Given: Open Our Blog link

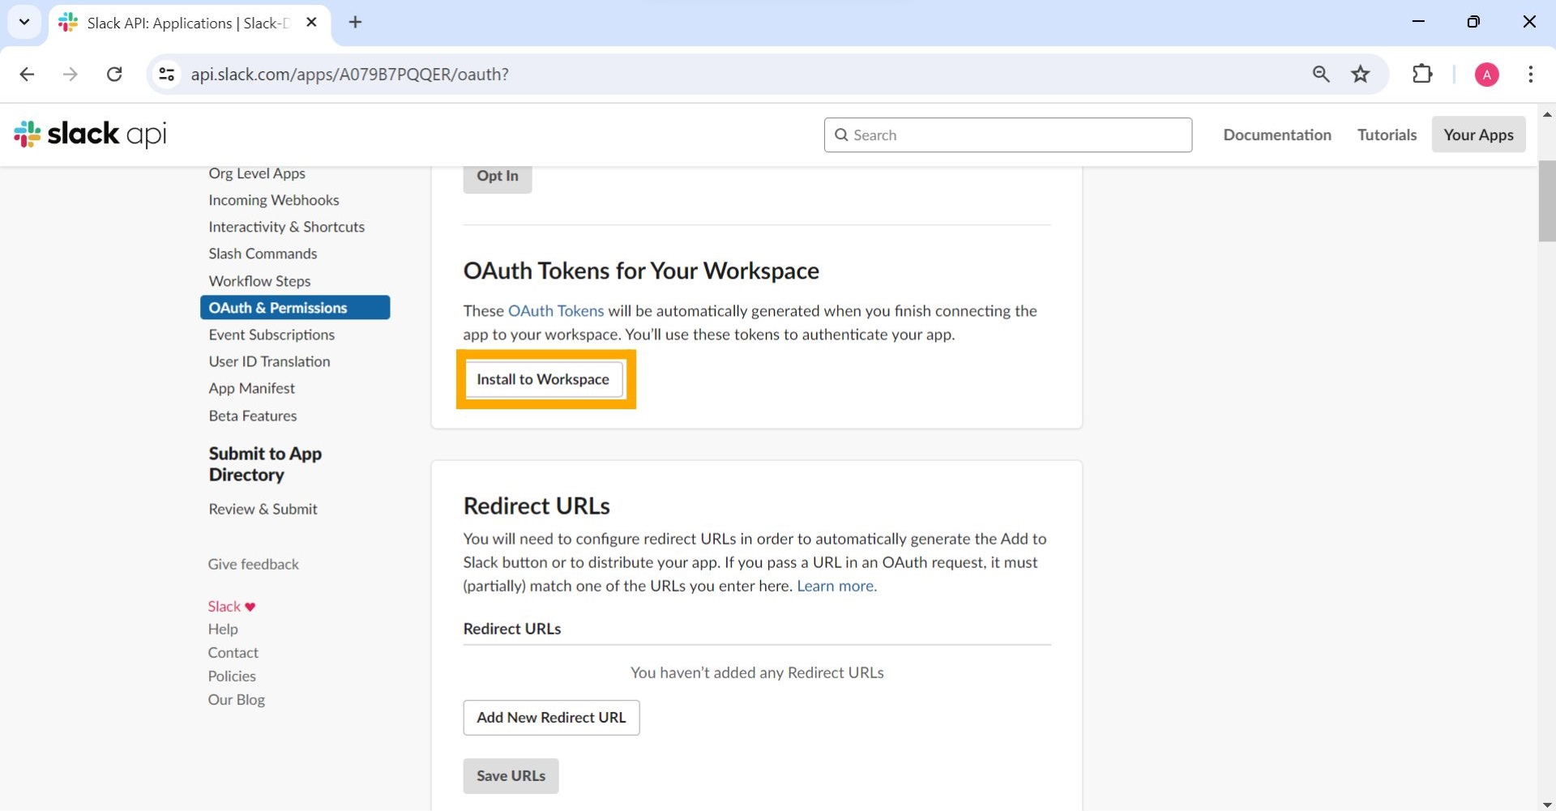Looking at the screenshot, I should click(236, 700).
